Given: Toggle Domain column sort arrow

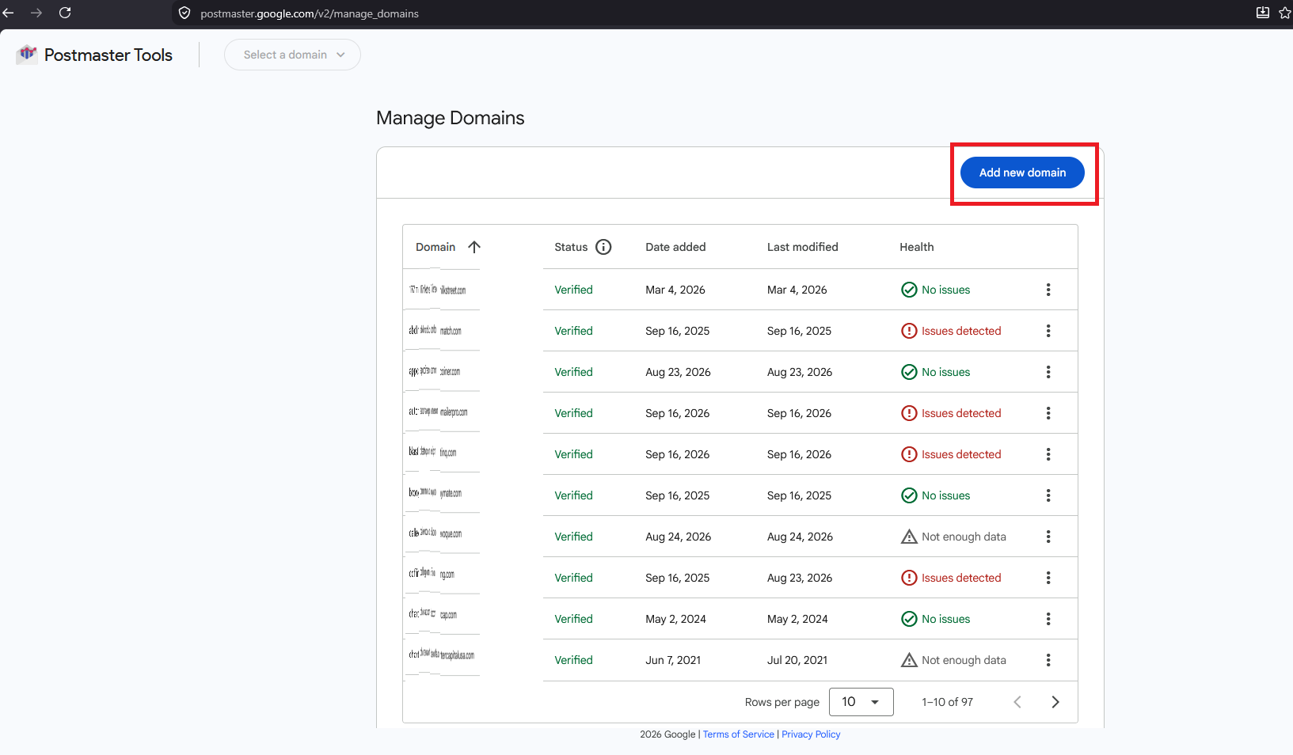Looking at the screenshot, I should (474, 247).
